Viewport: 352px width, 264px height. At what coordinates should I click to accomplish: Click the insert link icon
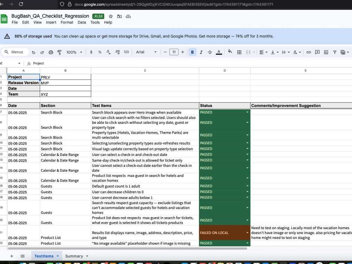[309, 52]
